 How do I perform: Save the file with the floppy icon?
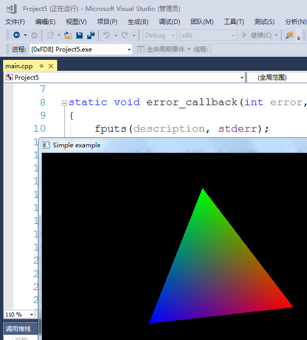pyautogui.click(x=79, y=35)
